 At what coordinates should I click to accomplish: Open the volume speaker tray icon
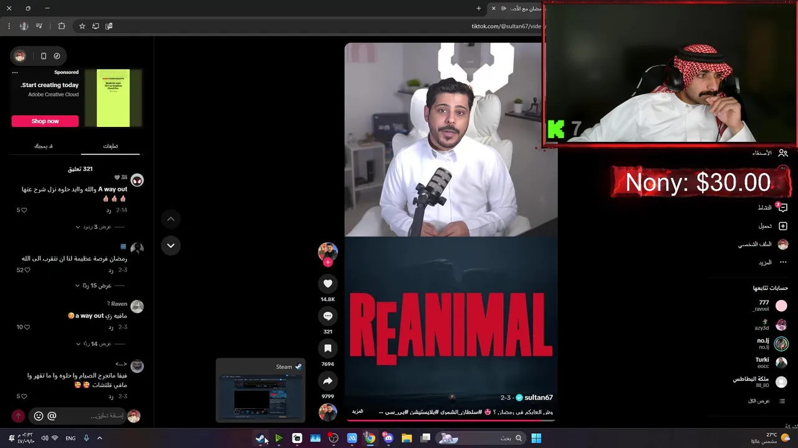[x=45, y=438]
